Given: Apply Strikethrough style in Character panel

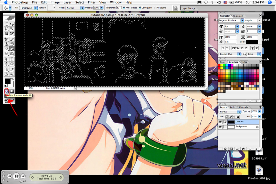Looking at the screenshot, I should (257, 48).
